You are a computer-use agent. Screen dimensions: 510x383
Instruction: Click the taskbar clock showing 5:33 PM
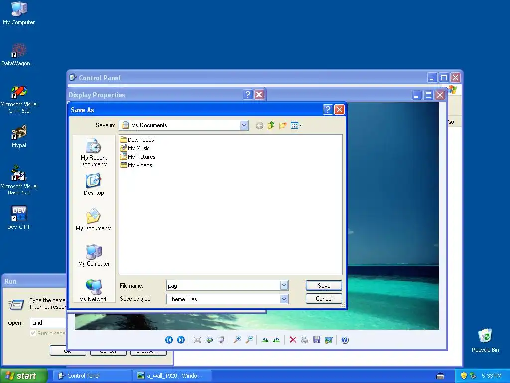(492, 376)
